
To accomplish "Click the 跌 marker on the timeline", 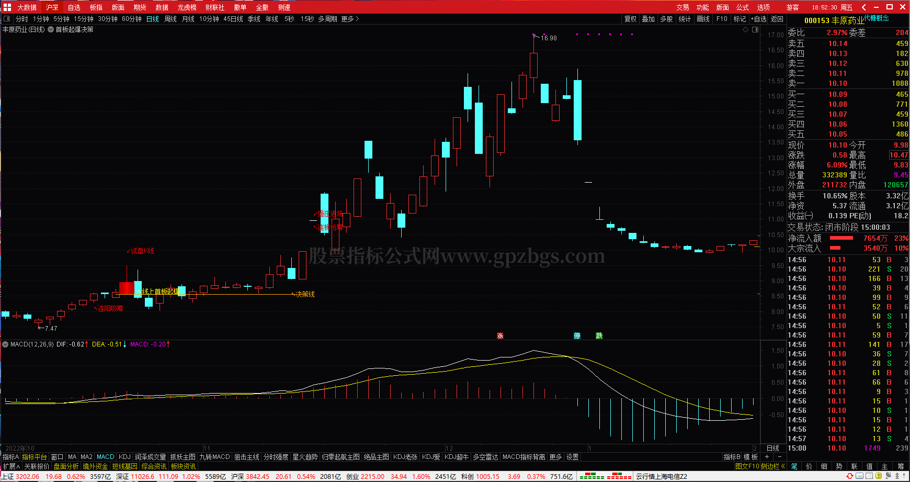I will pos(599,336).
